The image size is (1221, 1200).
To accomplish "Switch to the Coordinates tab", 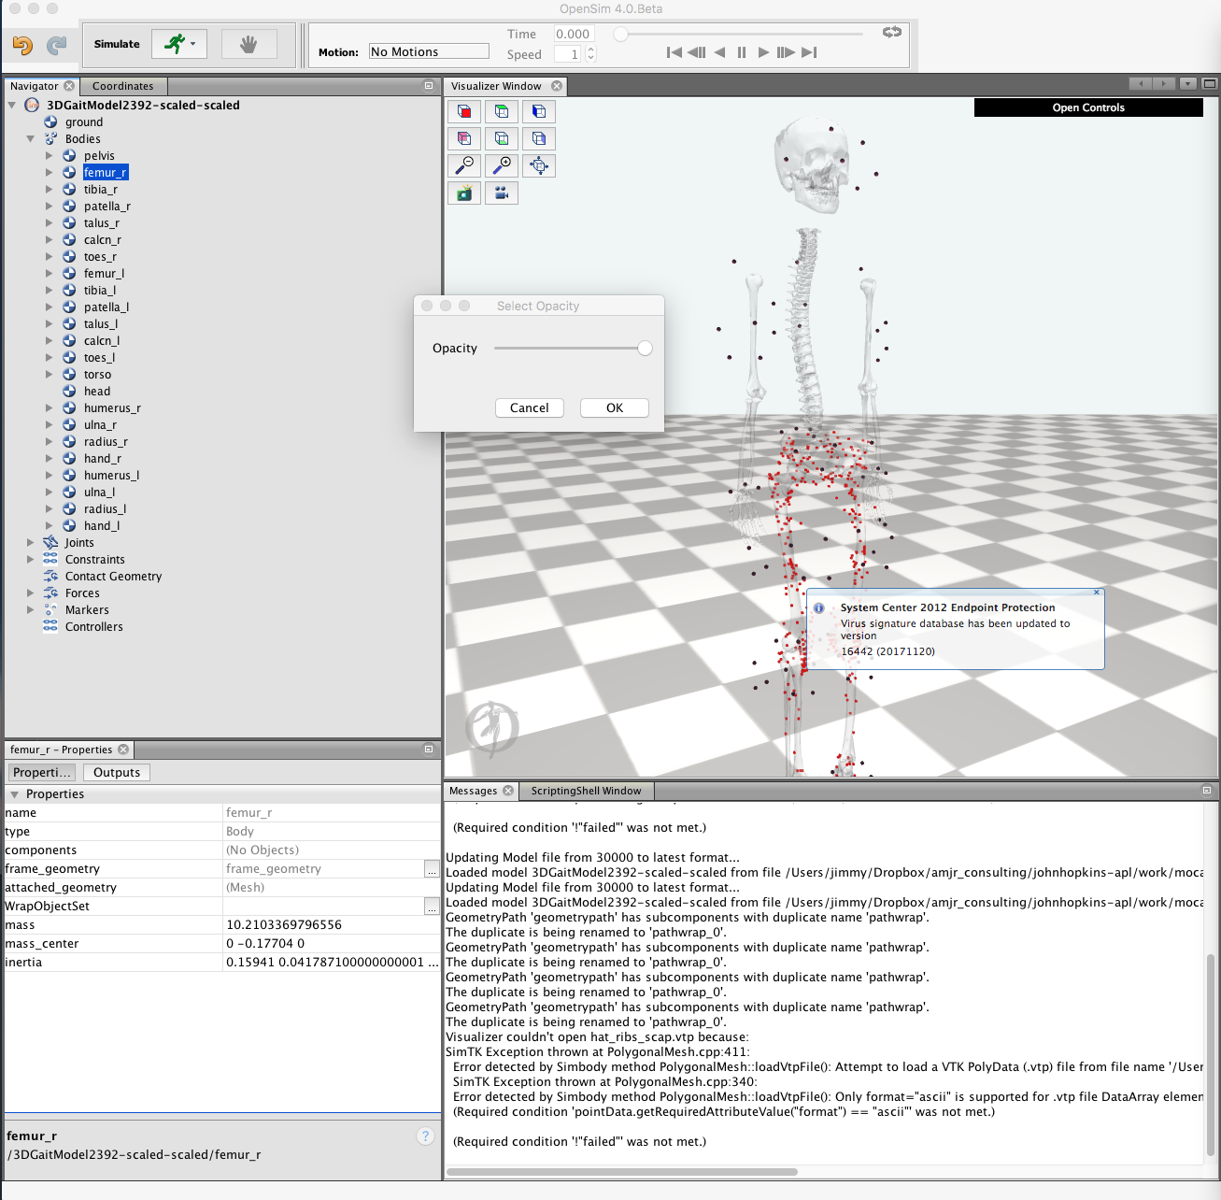I will [x=121, y=85].
